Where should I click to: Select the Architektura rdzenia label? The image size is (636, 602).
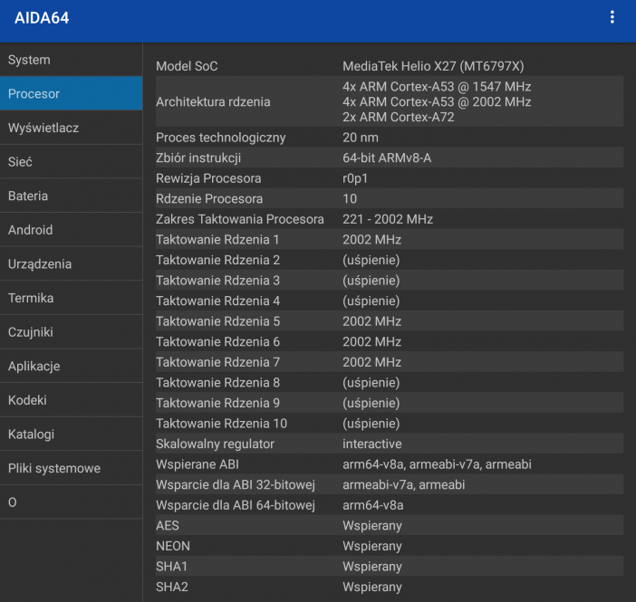(x=213, y=101)
